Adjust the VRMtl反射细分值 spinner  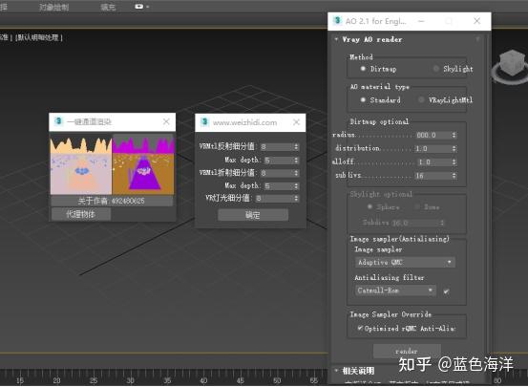(x=296, y=146)
